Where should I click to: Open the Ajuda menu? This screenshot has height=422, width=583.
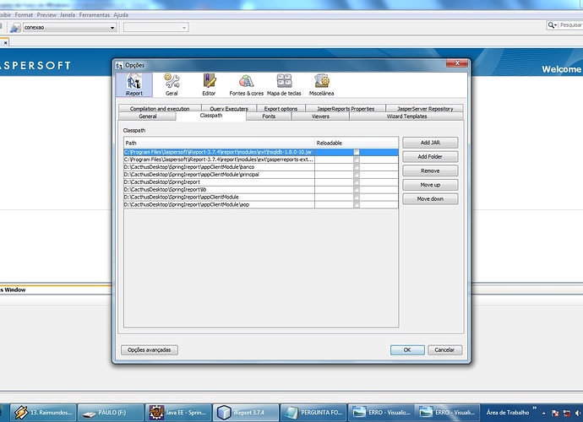(121, 15)
